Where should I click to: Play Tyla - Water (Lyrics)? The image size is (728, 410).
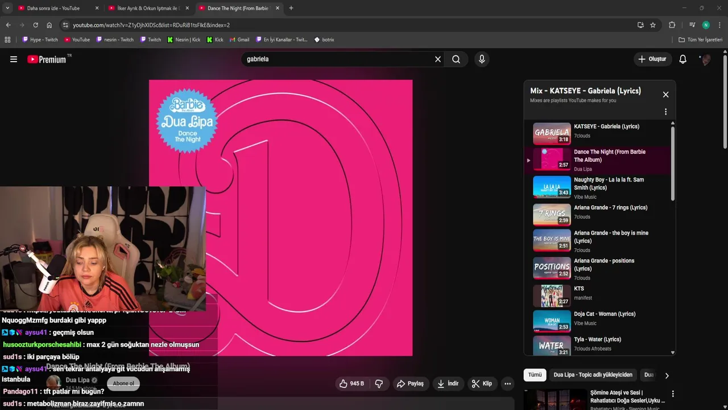pos(597,344)
